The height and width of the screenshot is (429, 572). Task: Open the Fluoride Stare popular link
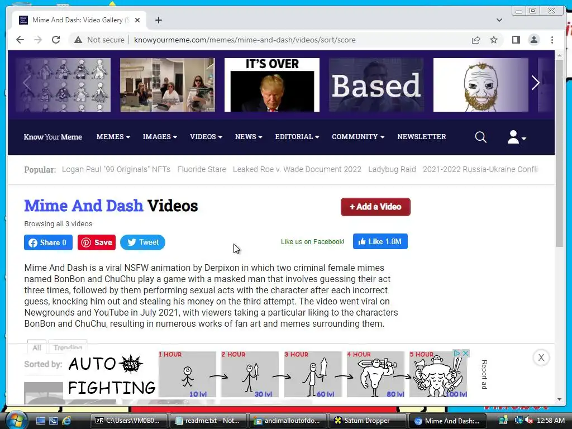(202, 169)
